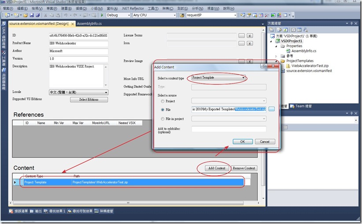Click View Class Diagram icon in Solution Explorer
The image size is (362, 224).
pyautogui.click(x=306, y=30)
